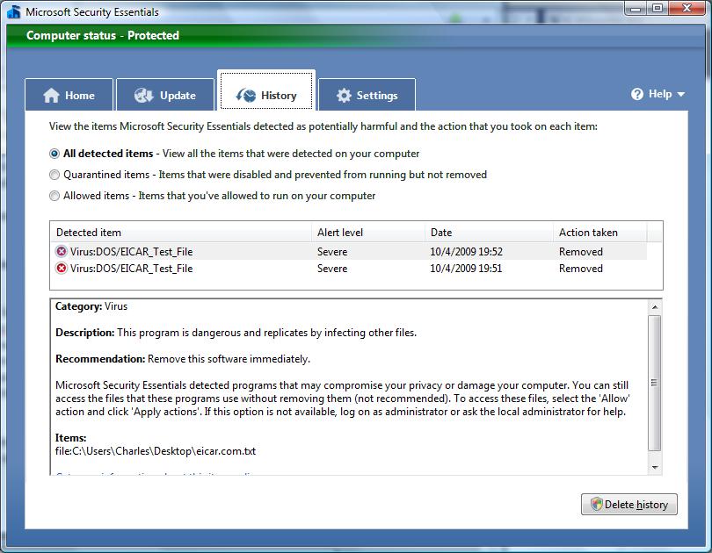Click the house icon on Home tab
Viewport: 712px width, 553px height.
(x=51, y=95)
